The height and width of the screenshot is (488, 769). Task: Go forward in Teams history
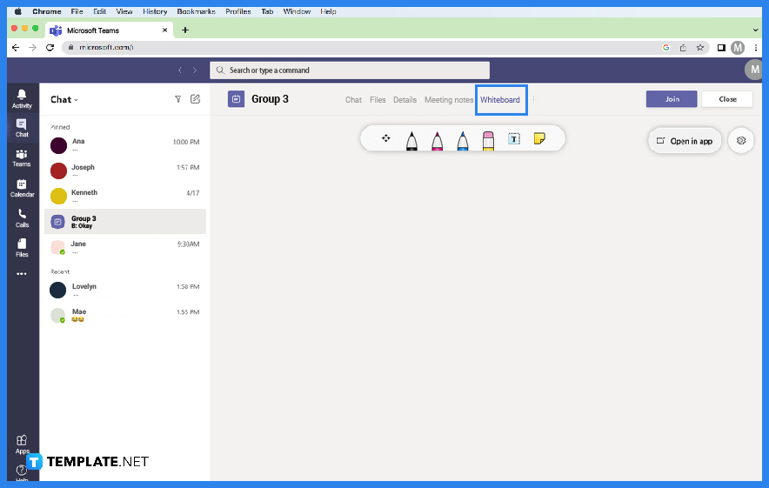click(x=195, y=70)
